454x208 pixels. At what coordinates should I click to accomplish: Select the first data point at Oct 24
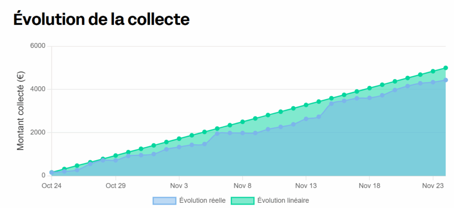click(51, 173)
